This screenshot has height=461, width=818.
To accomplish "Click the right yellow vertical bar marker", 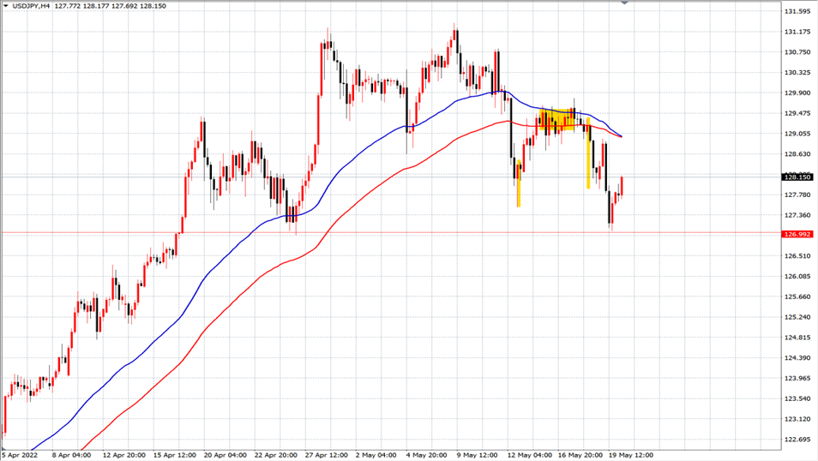I will click(588, 163).
